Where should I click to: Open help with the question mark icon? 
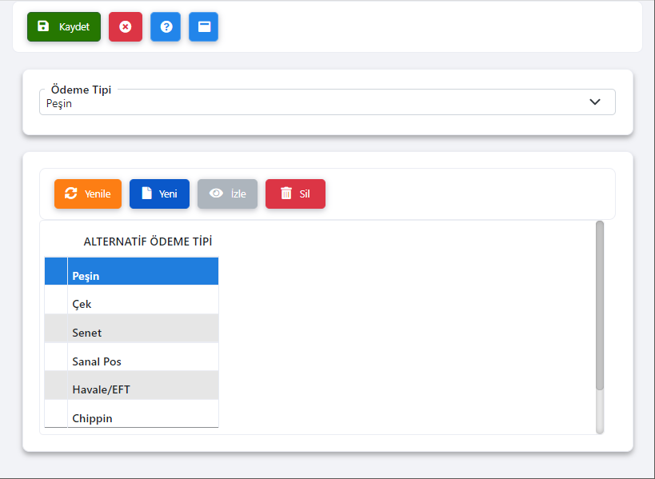coord(166,26)
